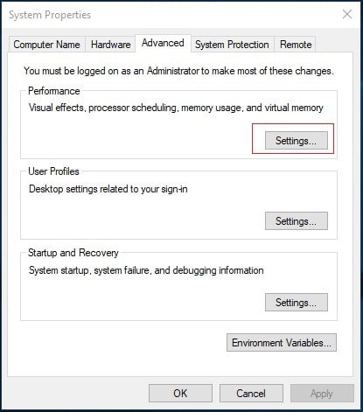Viewport: 363px width, 412px height.
Task: Cancel the System Properties dialog
Action: tap(251, 394)
